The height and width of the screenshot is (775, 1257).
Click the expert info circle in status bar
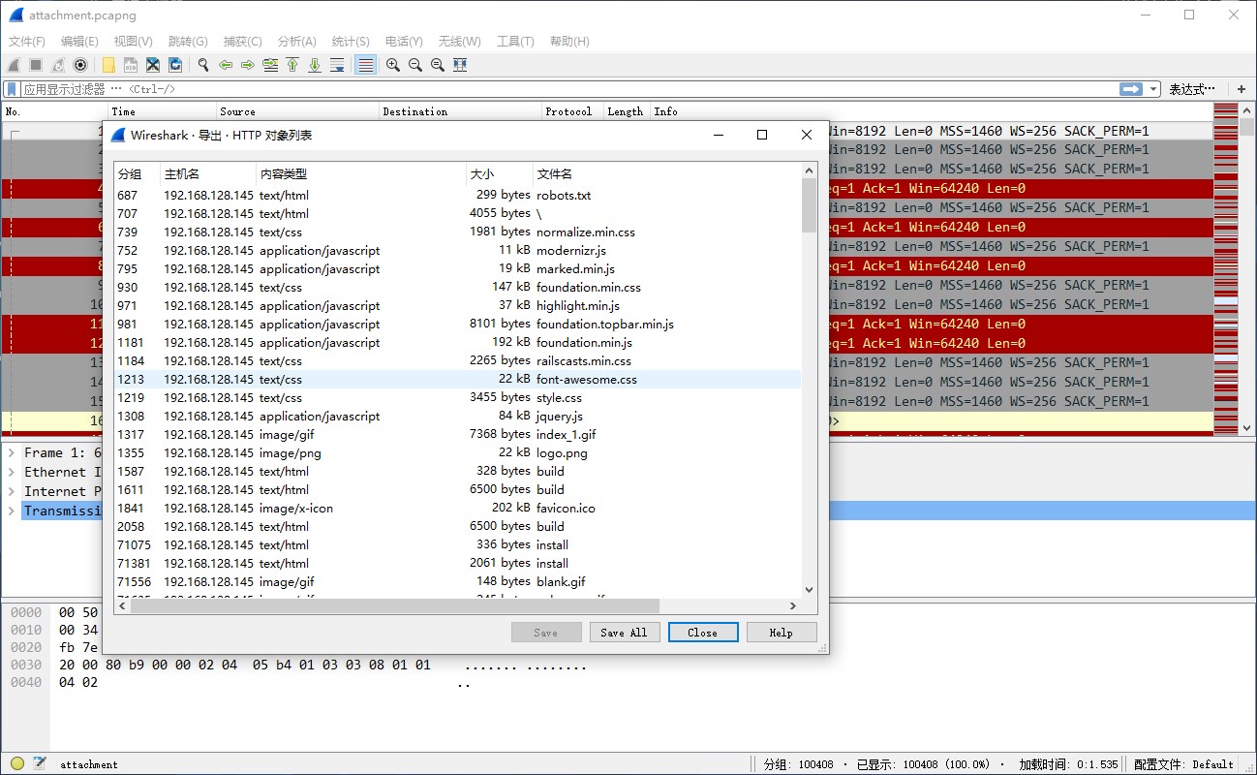[x=17, y=763]
